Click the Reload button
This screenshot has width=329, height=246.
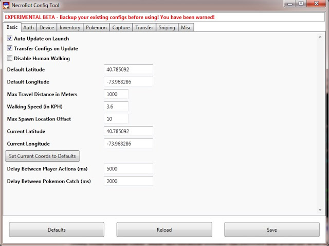(164, 230)
